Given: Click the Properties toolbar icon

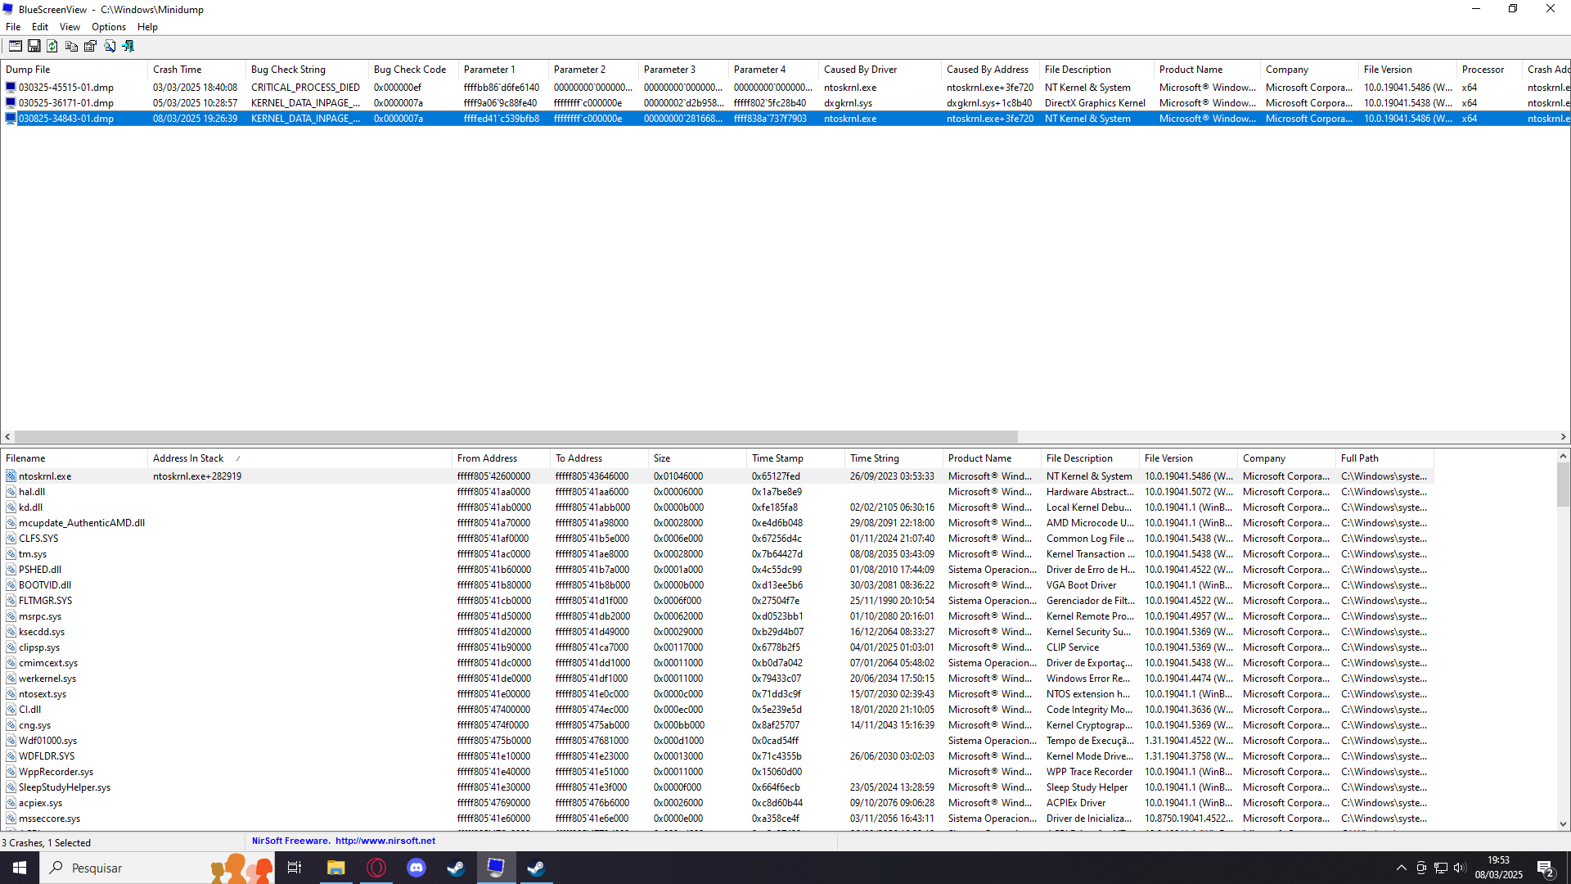Looking at the screenshot, I should coord(90,47).
